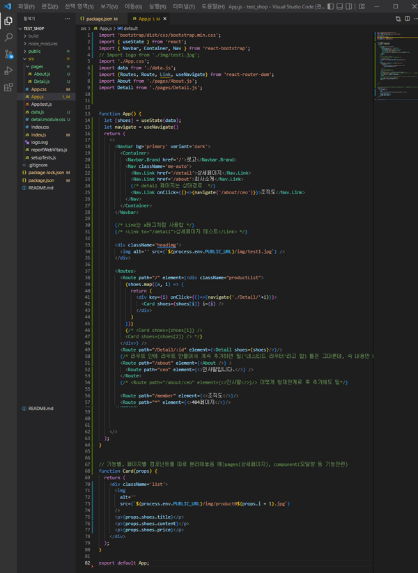Open the Customize Layout icon

click(x=362, y=6)
